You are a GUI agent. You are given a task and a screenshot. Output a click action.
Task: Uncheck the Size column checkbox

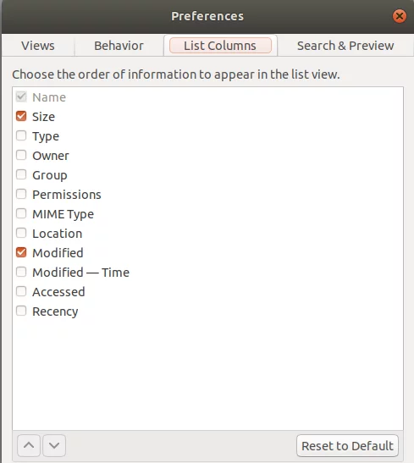point(21,116)
